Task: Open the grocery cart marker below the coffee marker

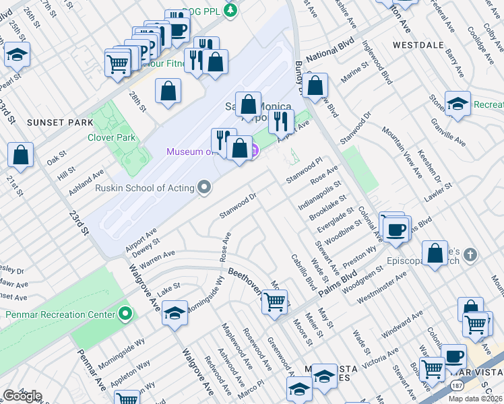Action: click(433, 370)
